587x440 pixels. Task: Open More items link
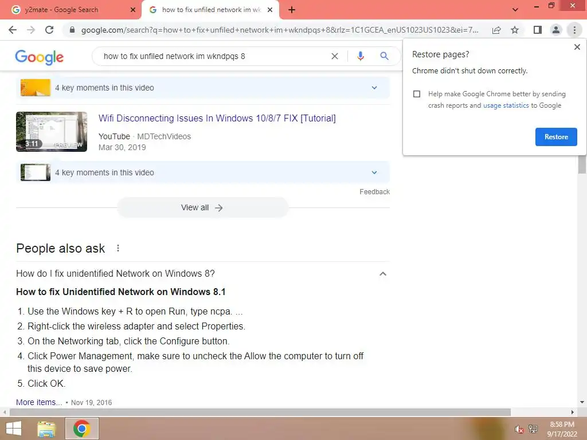coord(39,402)
